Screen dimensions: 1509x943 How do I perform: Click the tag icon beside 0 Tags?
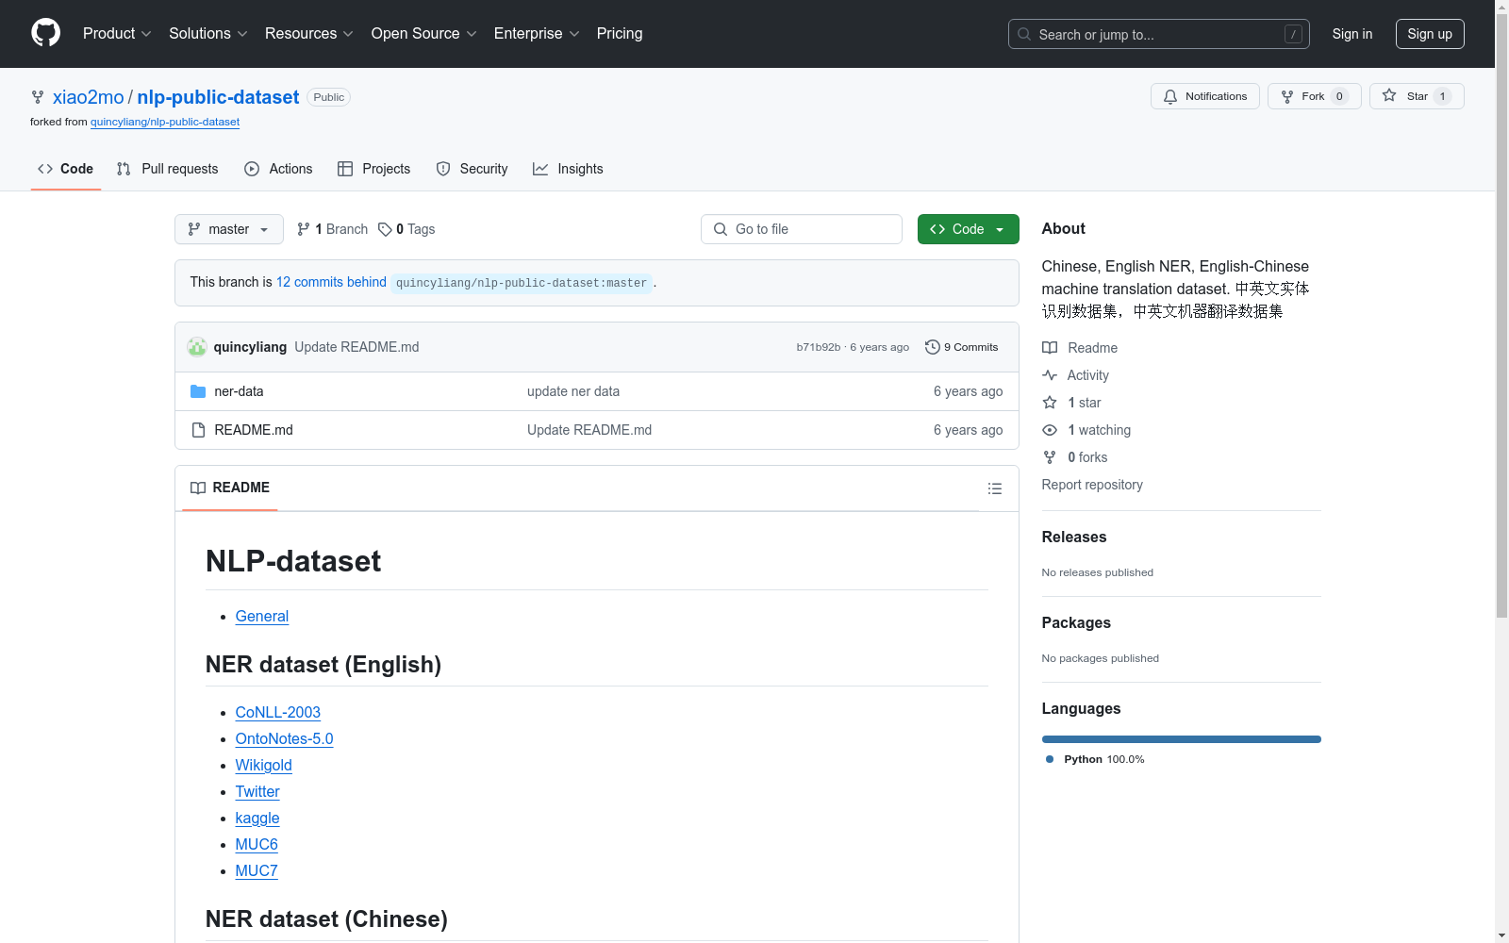[385, 229]
